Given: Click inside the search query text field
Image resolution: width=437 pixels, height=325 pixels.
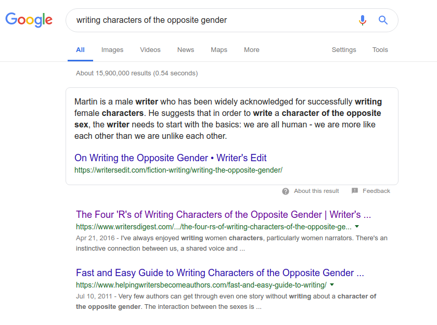Looking at the screenshot, I should tap(208, 20).
